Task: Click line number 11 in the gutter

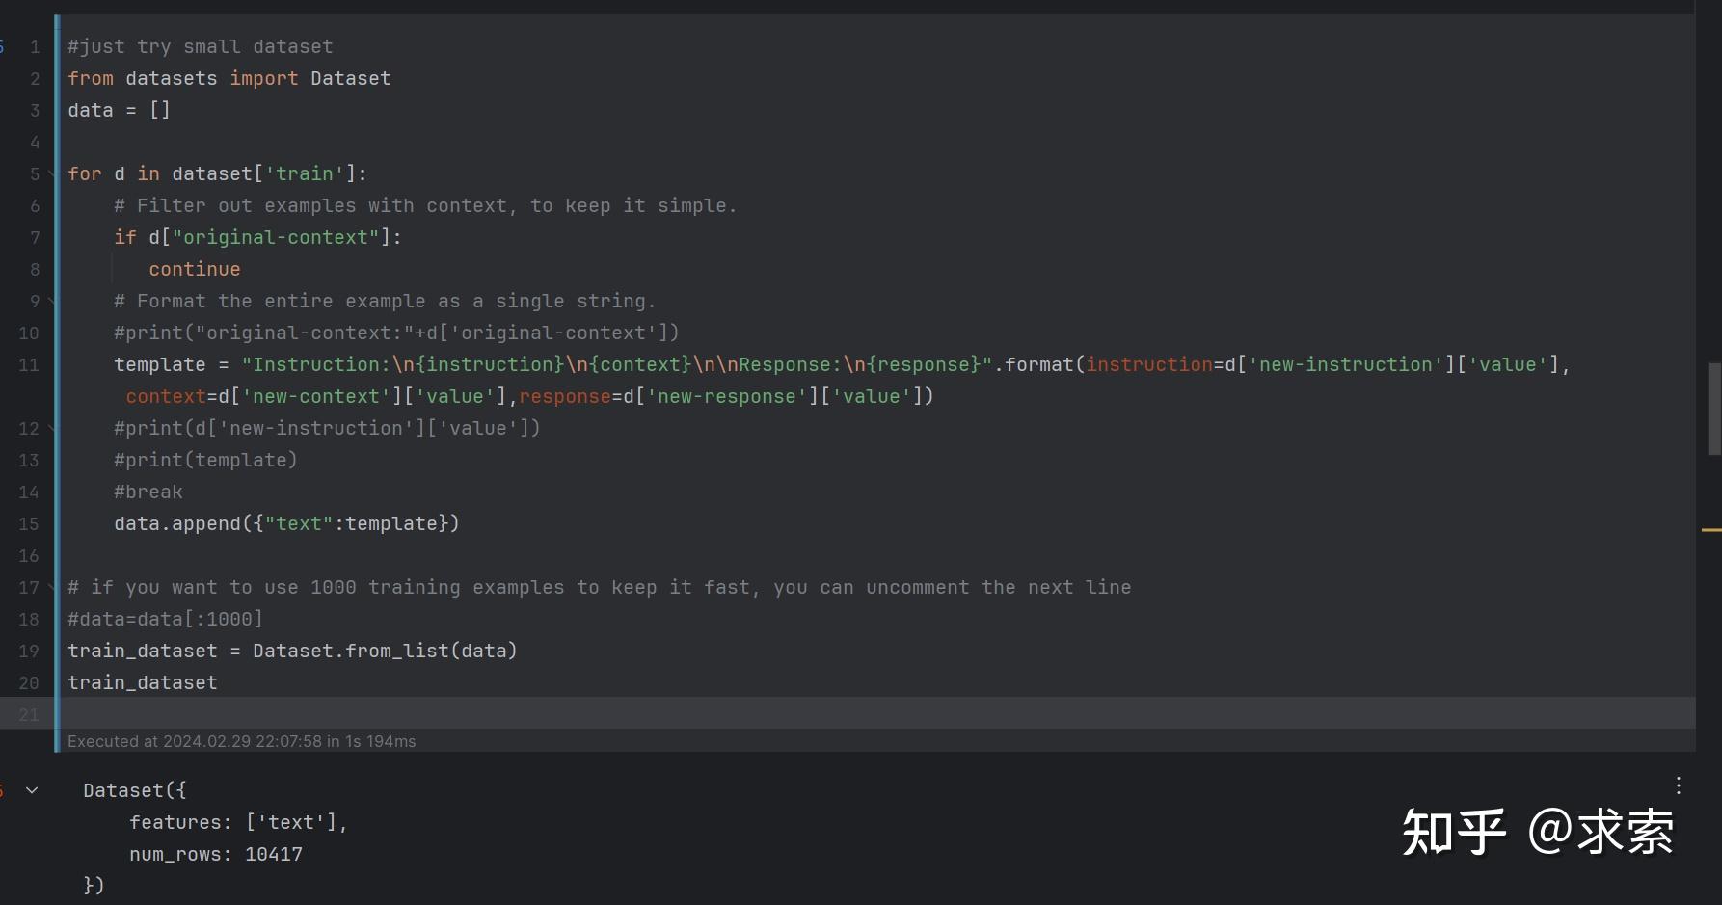Action: [x=29, y=364]
